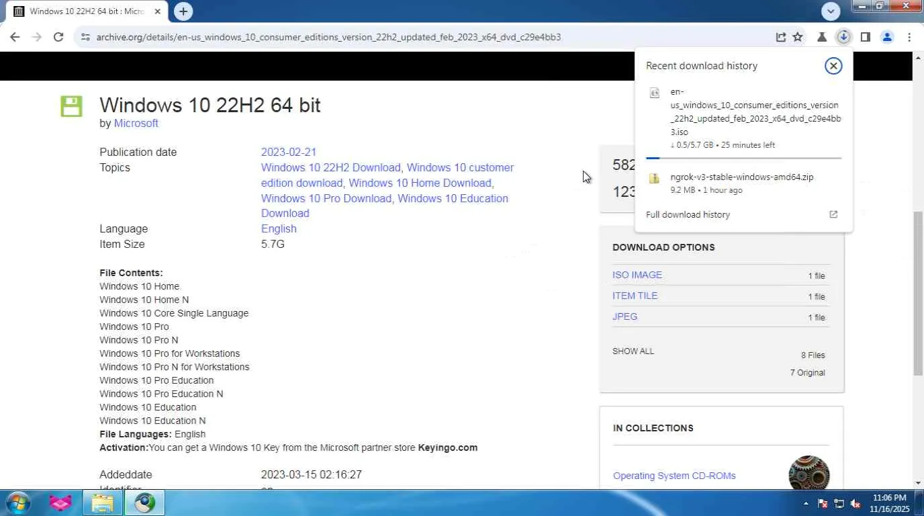Click the '5.7G' item size value

point(273,245)
